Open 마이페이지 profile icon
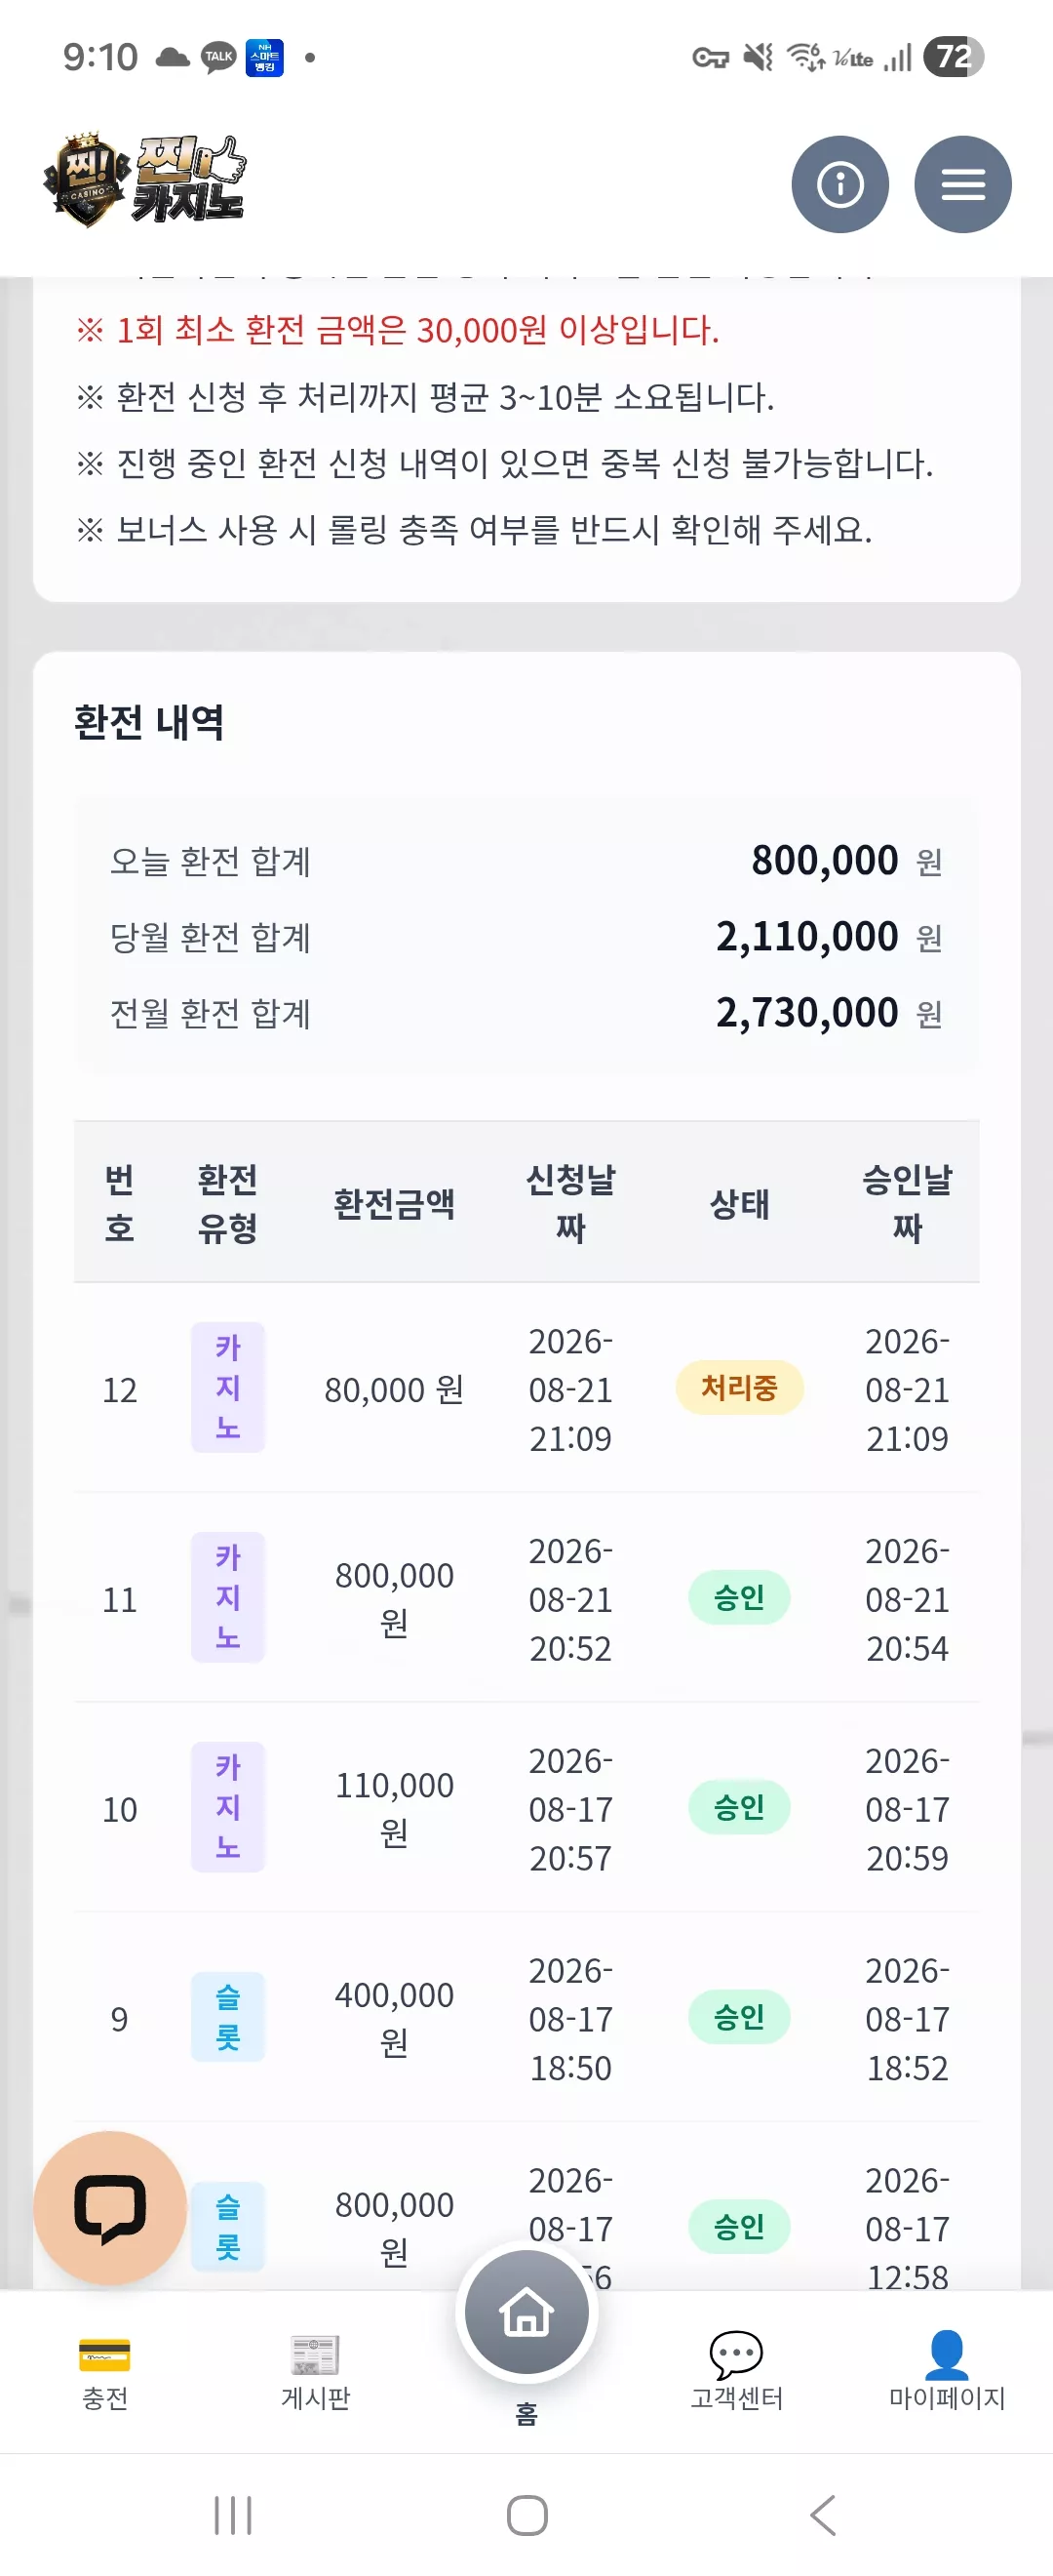1053x2576 pixels. [946, 2354]
